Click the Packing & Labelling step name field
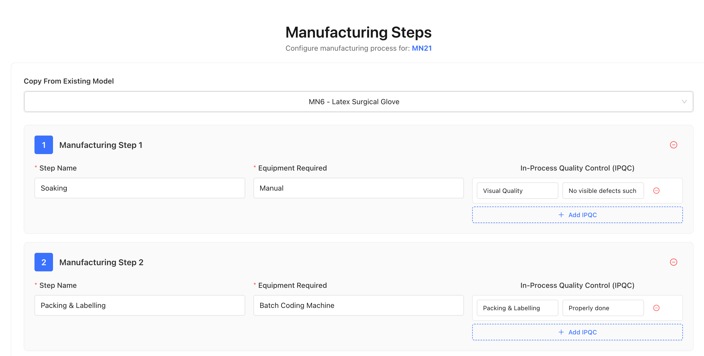The width and height of the screenshot is (704, 356). click(x=140, y=305)
